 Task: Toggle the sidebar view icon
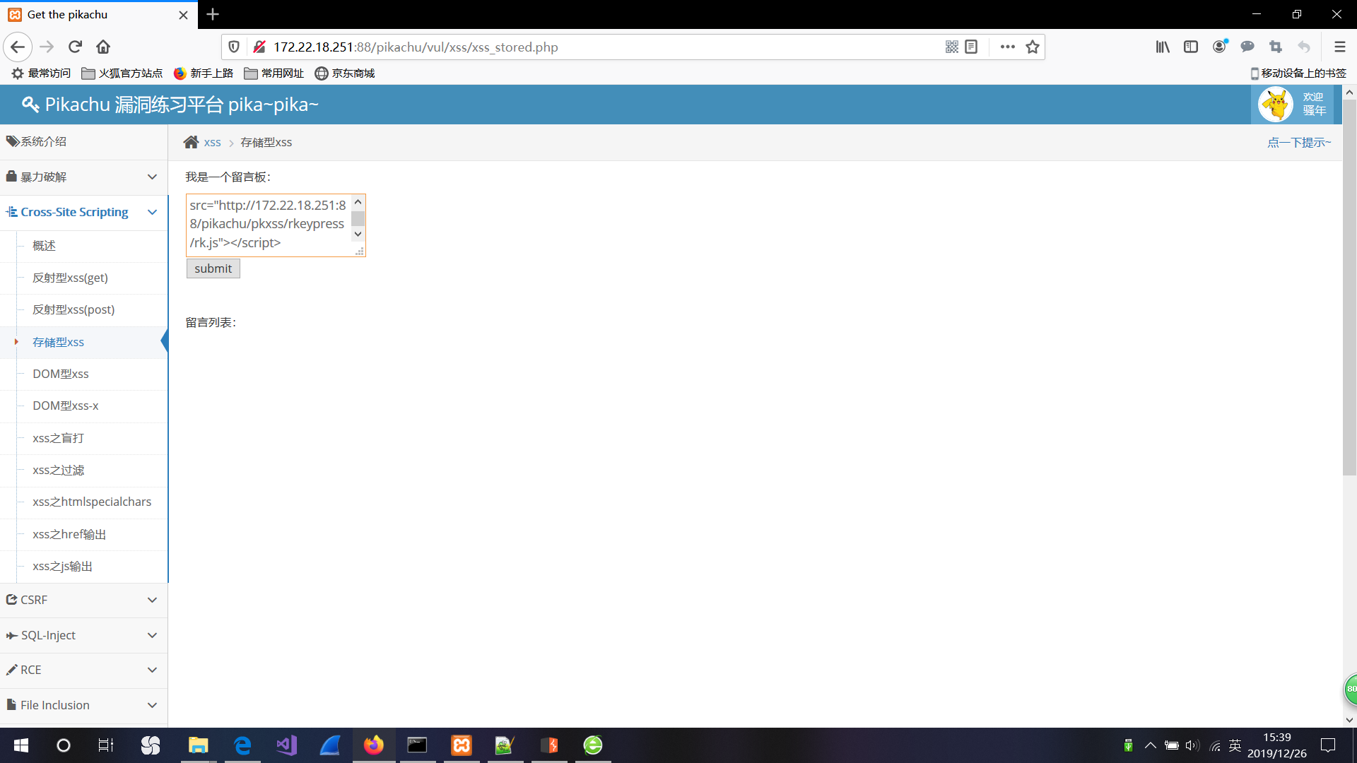click(x=1191, y=47)
